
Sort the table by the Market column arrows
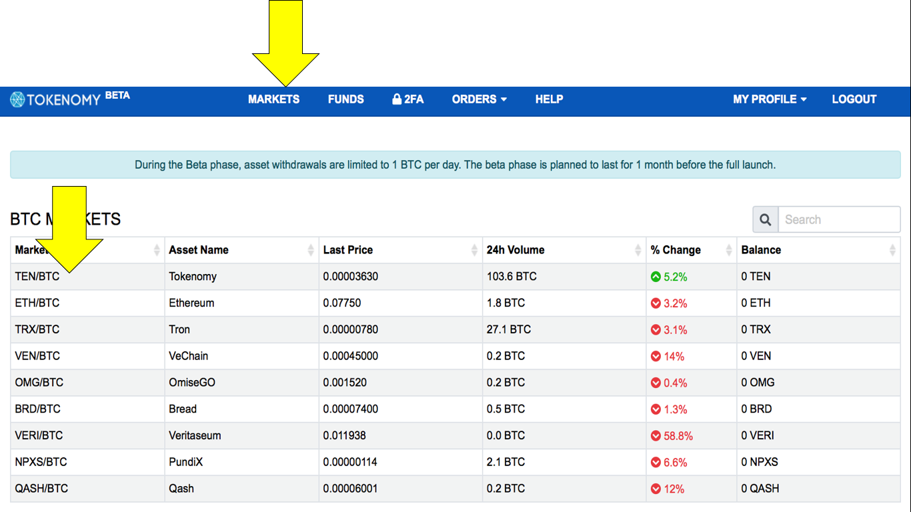click(157, 250)
